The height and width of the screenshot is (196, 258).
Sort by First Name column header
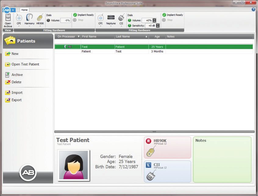click(98, 37)
